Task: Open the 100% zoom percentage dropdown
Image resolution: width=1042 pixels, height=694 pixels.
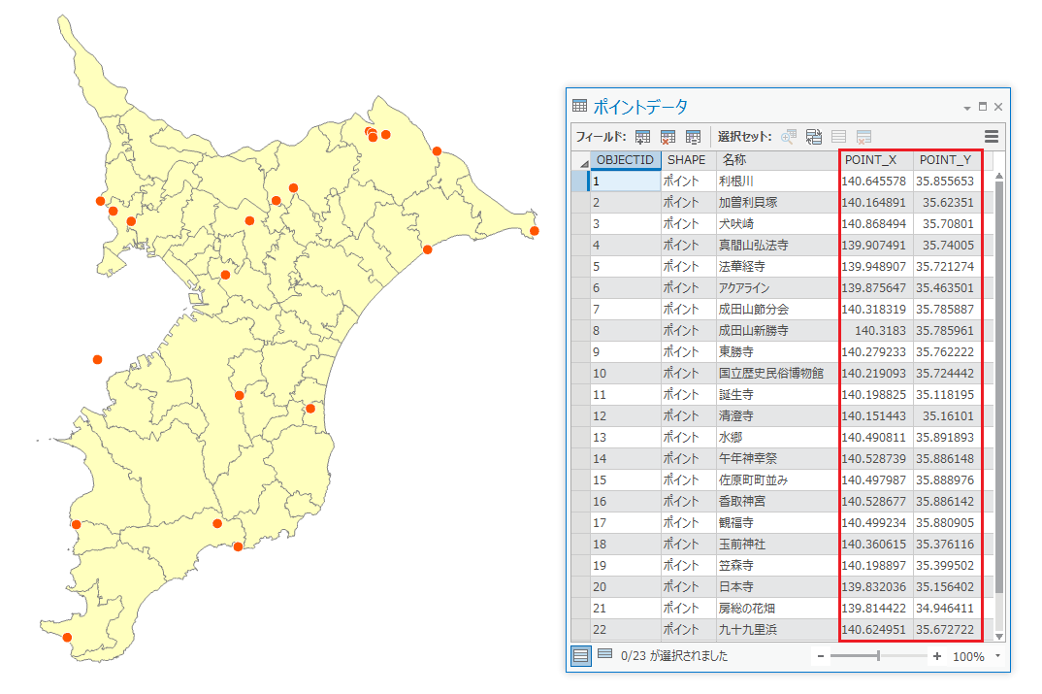Action: point(998,656)
